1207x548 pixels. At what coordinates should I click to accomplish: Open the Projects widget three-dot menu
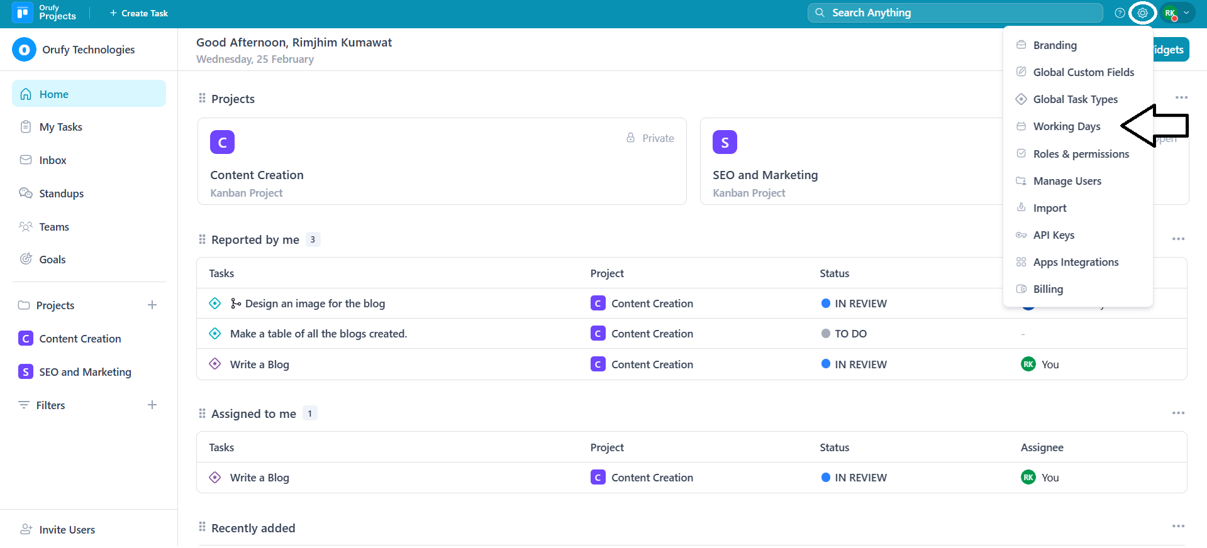pos(1181,97)
